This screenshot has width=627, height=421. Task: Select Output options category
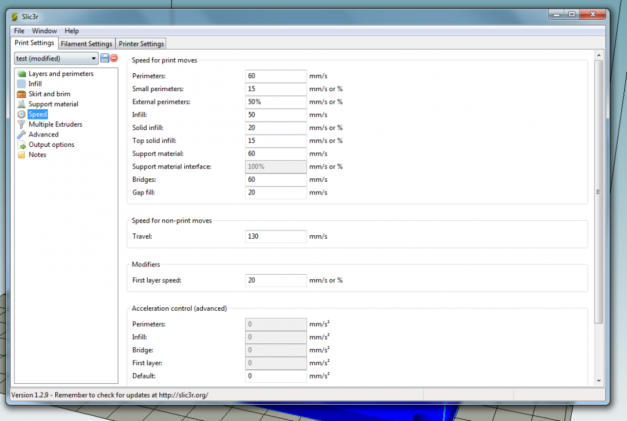52,145
